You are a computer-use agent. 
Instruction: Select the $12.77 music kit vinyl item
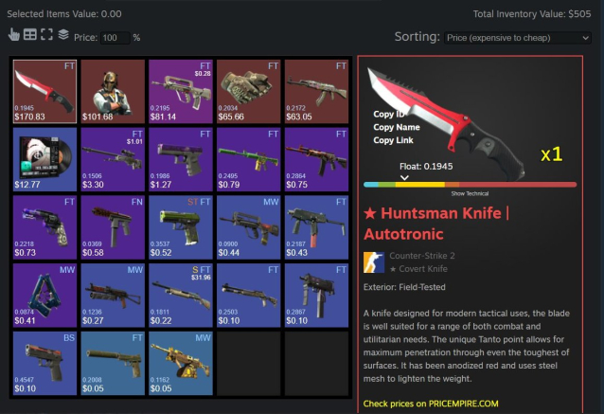coord(44,159)
